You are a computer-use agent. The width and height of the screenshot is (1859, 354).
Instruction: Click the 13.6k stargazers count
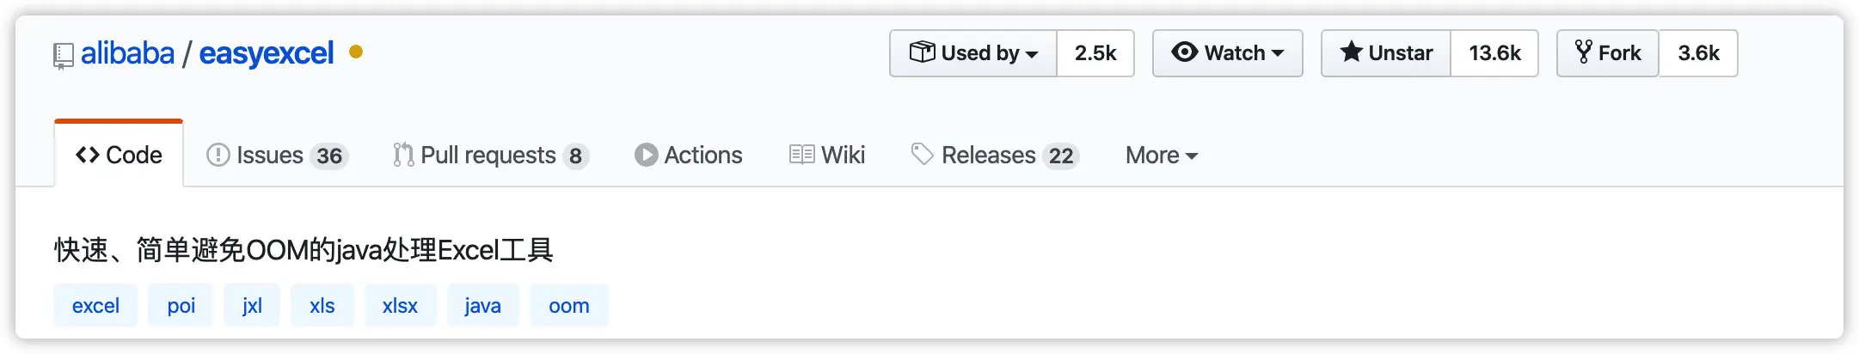point(1494,53)
